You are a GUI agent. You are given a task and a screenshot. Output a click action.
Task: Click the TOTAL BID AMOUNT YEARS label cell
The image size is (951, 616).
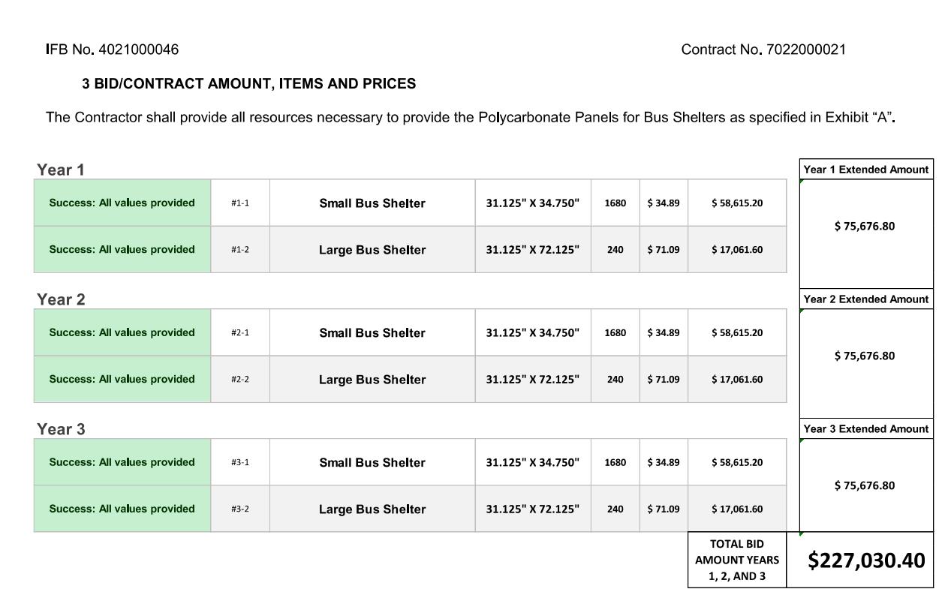click(x=736, y=560)
